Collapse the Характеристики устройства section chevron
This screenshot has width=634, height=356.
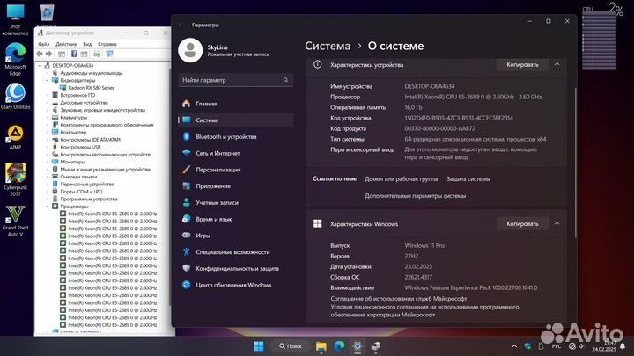coord(557,64)
